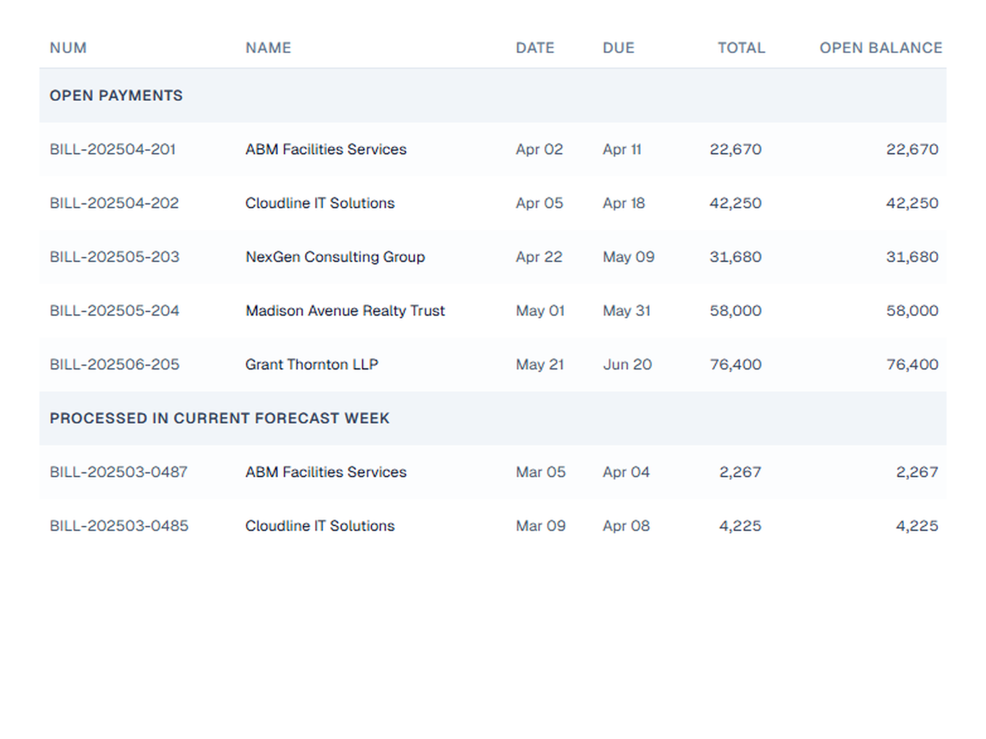Select the 58,000 open balance
Image resolution: width=986 pixels, height=739 pixels.
pyautogui.click(x=912, y=310)
